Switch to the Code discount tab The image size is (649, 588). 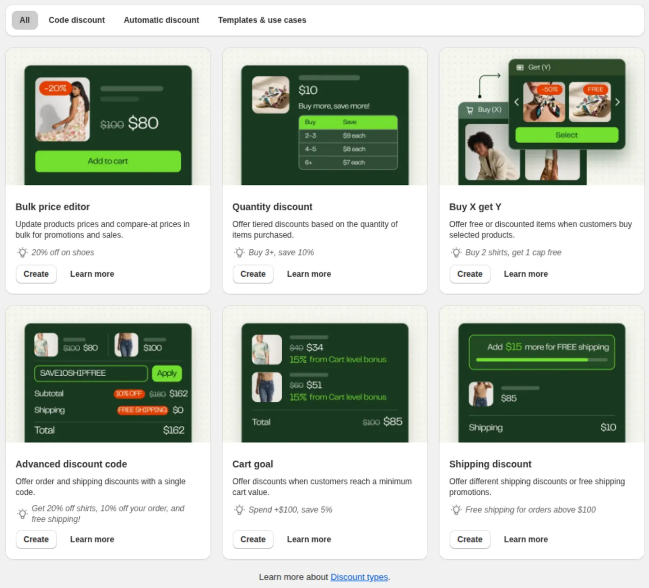(x=77, y=20)
